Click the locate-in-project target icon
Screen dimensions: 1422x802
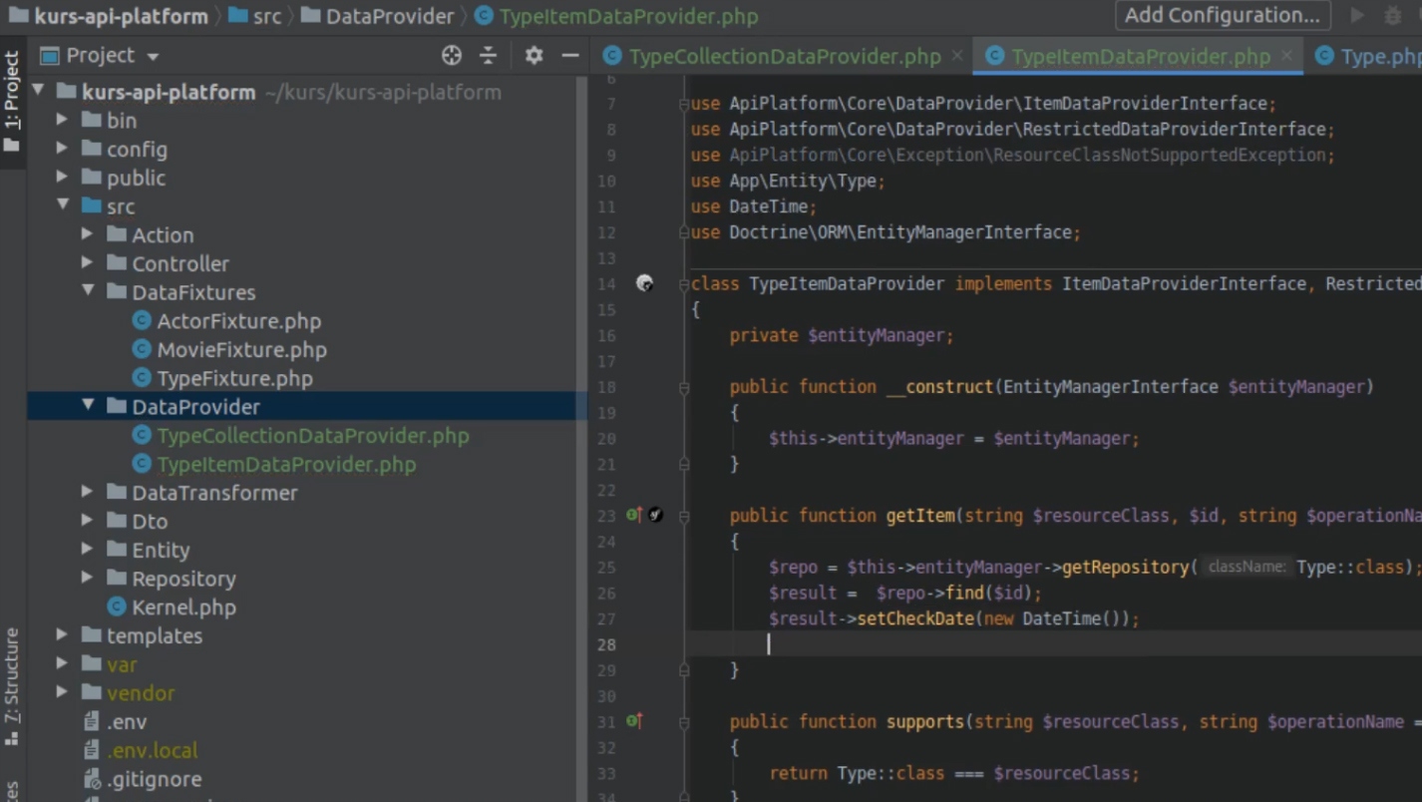(x=452, y=56)
